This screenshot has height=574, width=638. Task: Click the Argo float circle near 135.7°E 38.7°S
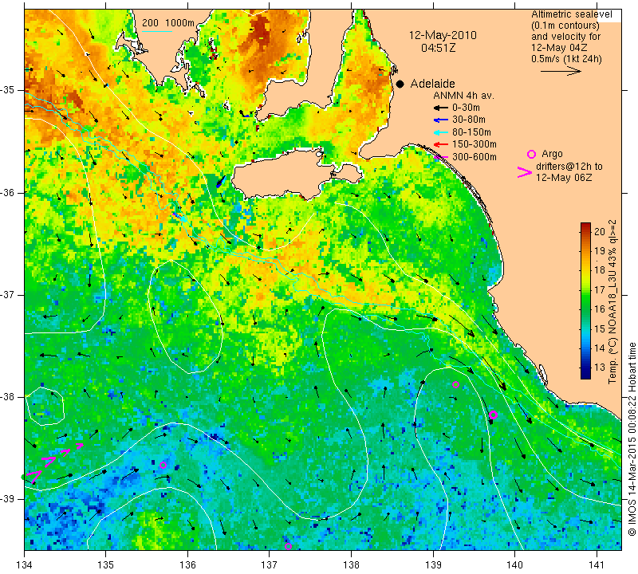click(163, 465)
